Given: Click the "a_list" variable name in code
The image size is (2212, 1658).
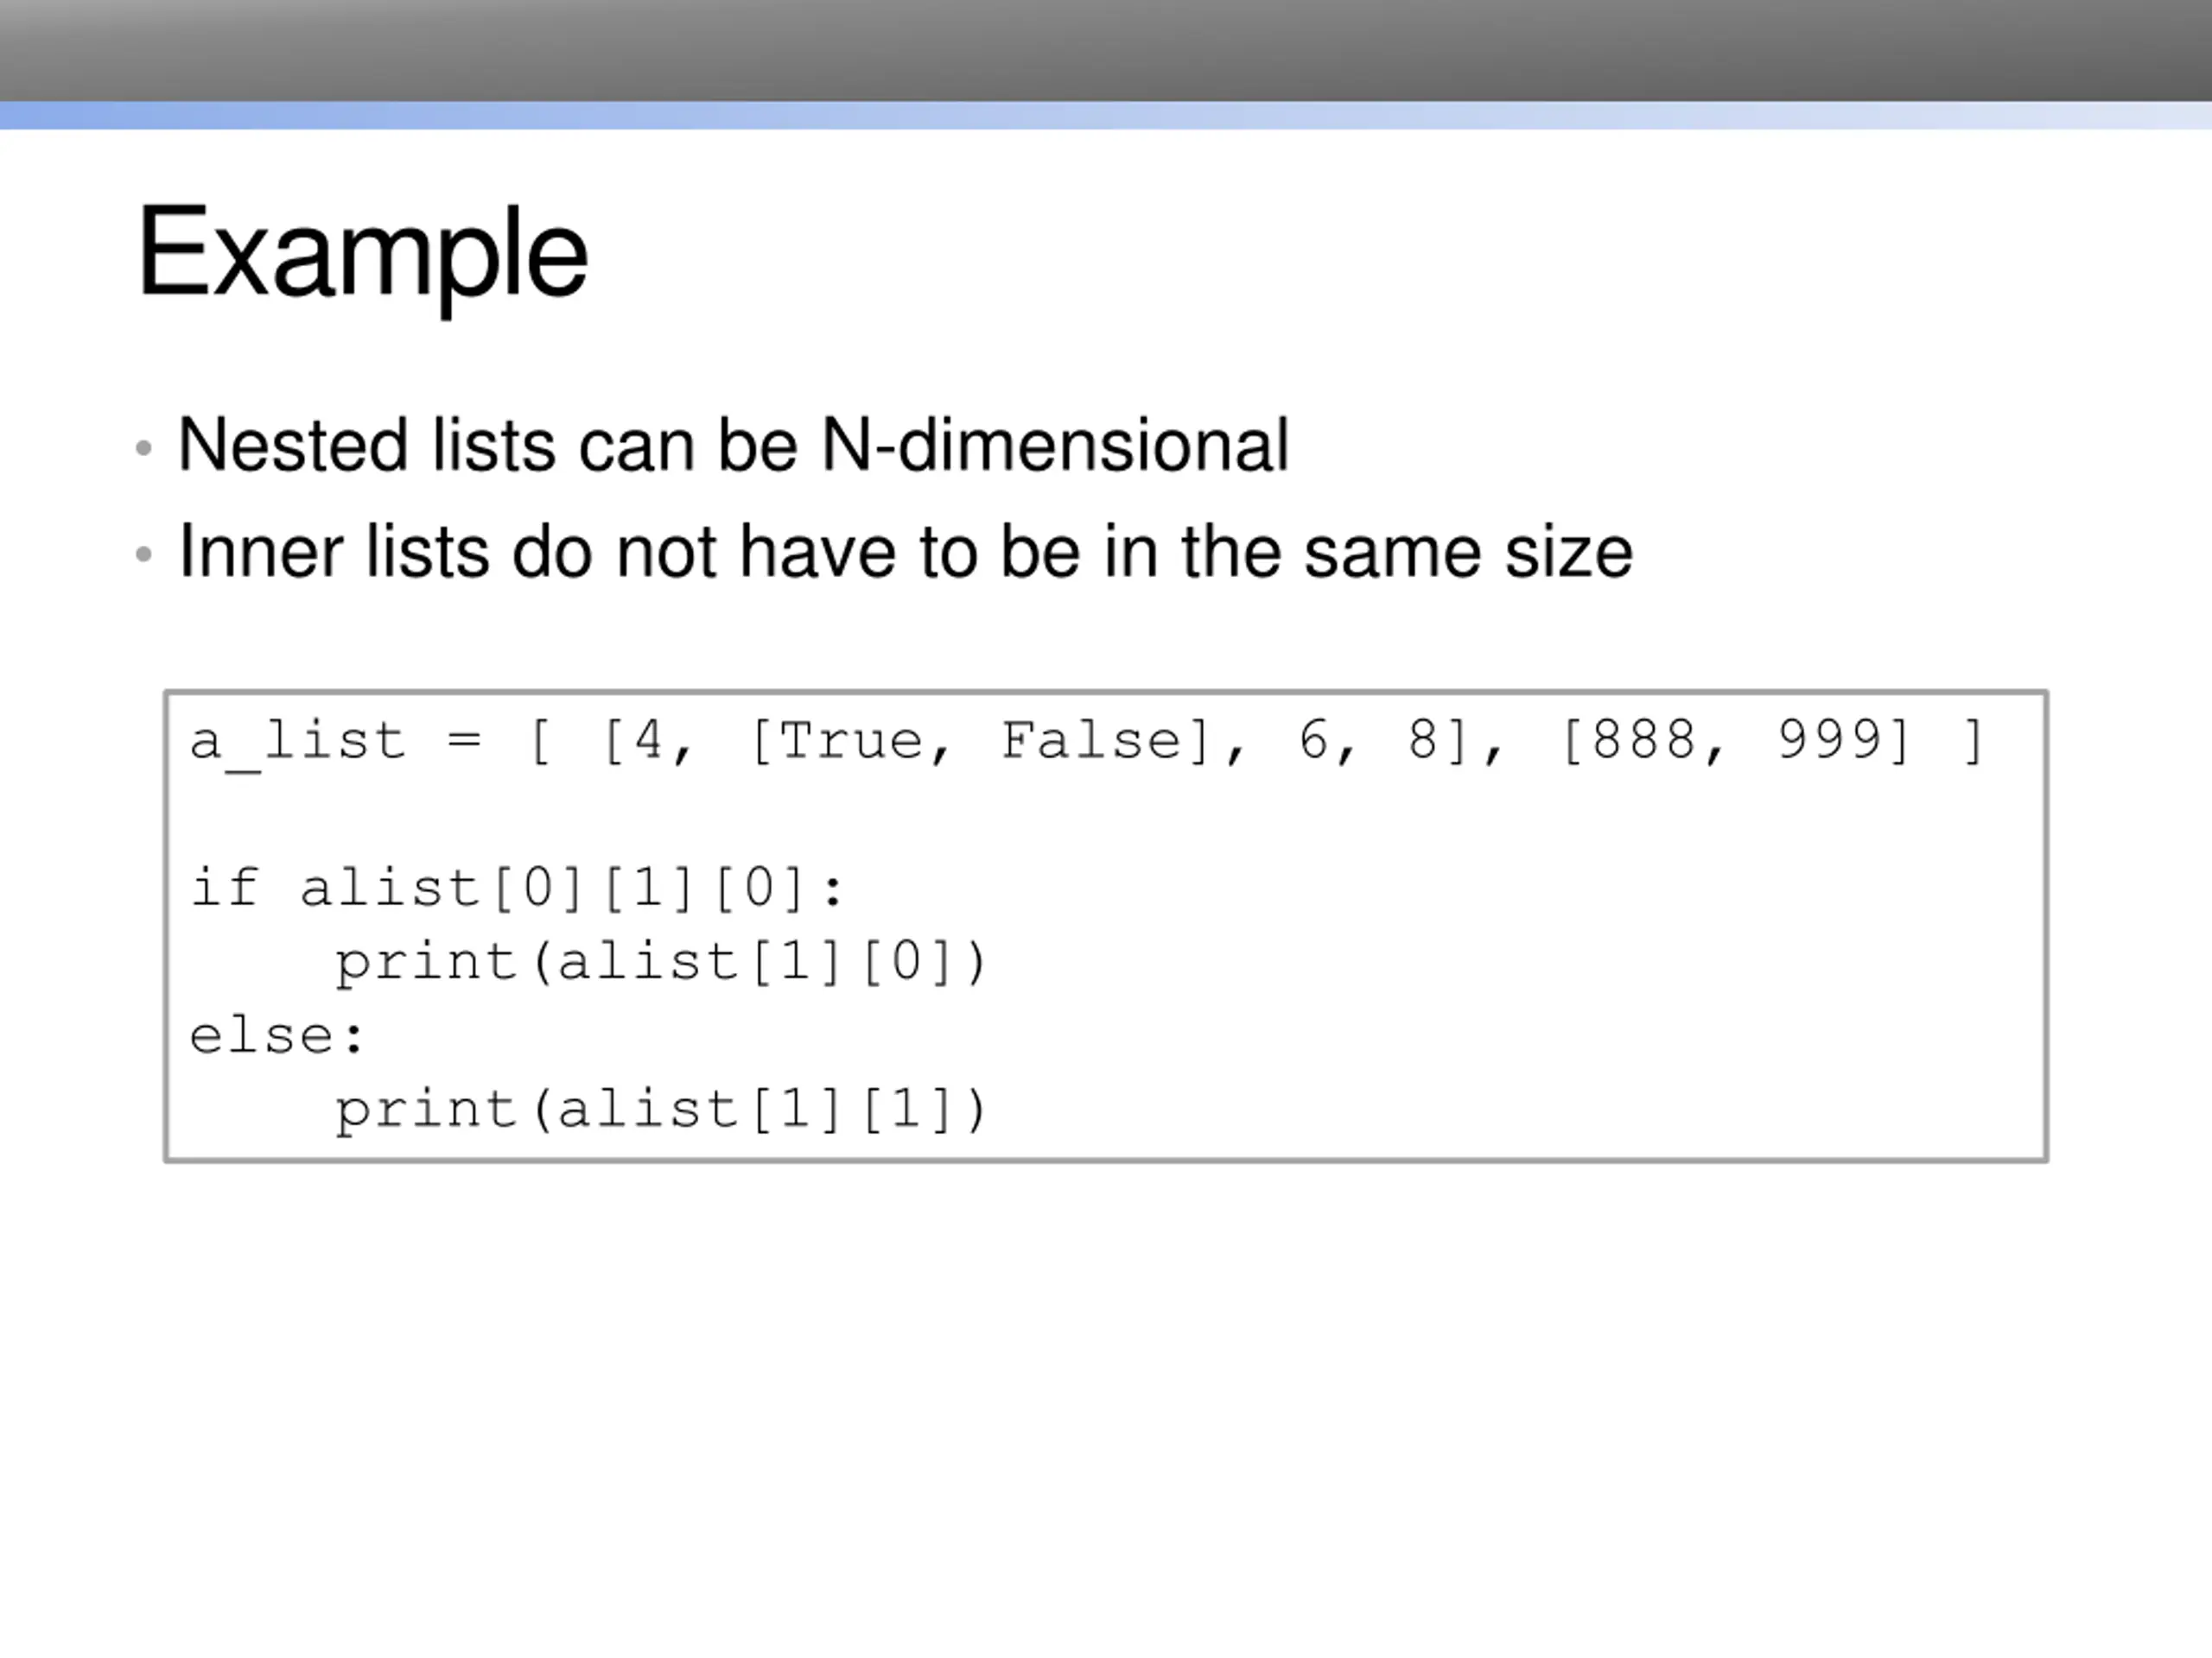Looking at the screenshot, I should click(297, 743).
